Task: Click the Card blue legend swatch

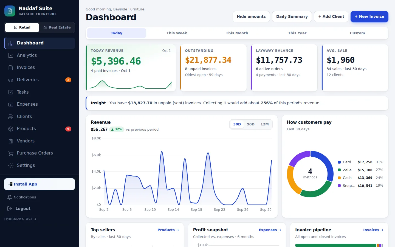Action: click(339, 162)
